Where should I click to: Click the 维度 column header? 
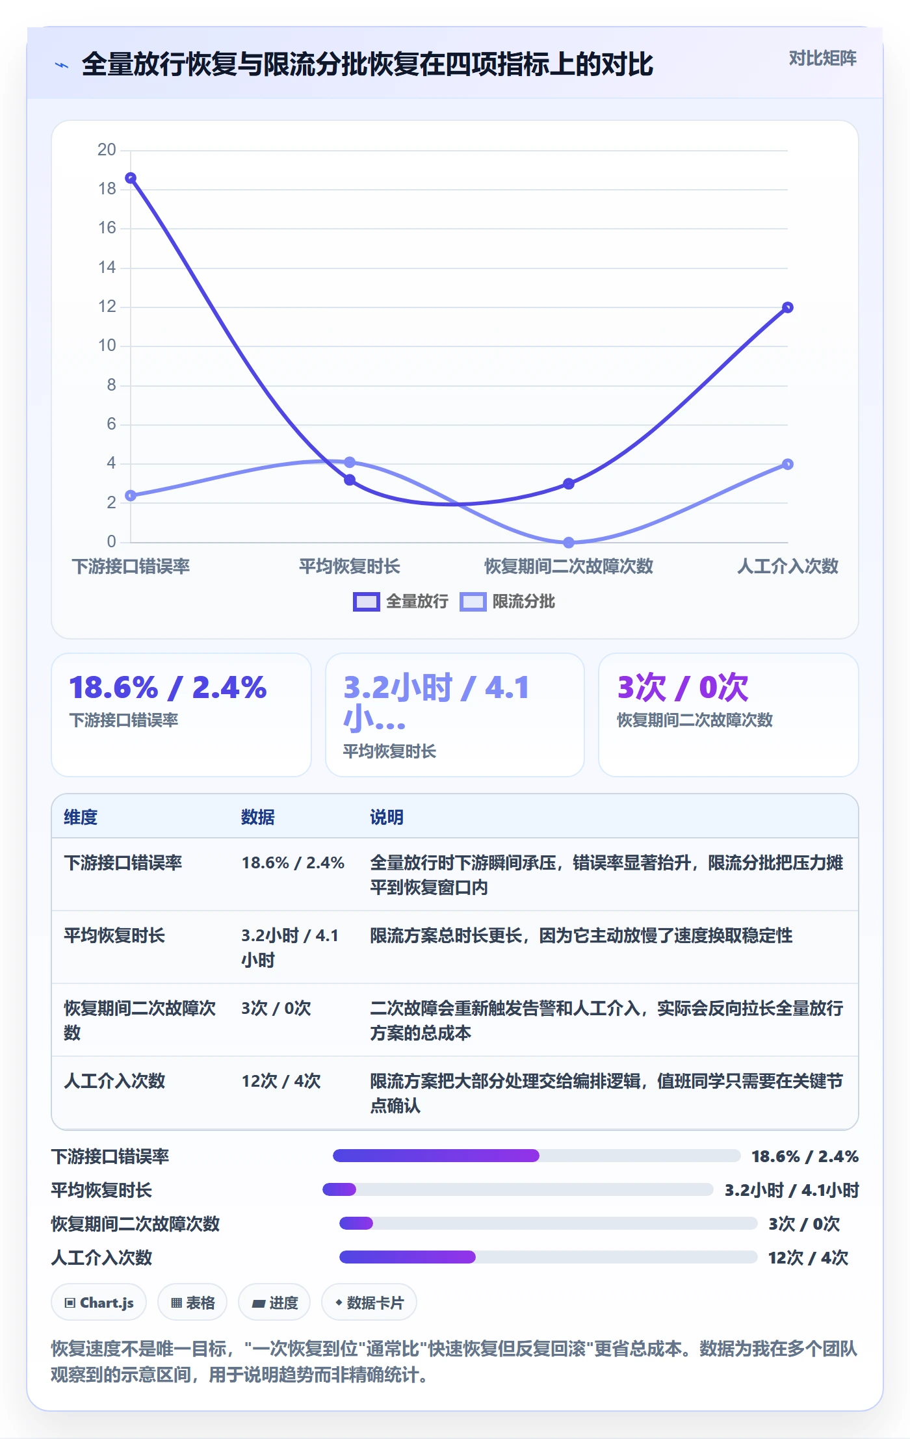(x=81, y=817)
